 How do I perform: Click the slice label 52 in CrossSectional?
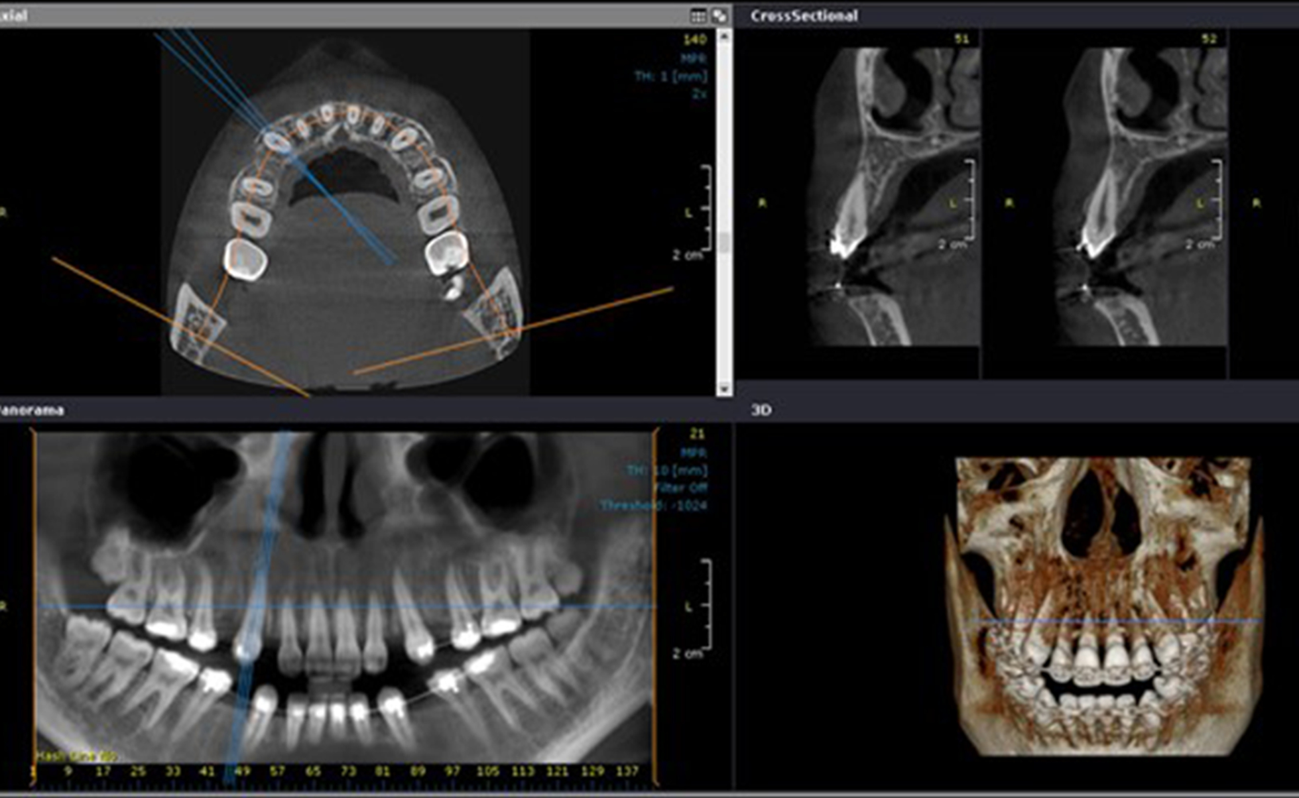pos(1209,39)
